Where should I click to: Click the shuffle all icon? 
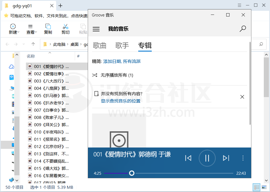coord(95,75)
